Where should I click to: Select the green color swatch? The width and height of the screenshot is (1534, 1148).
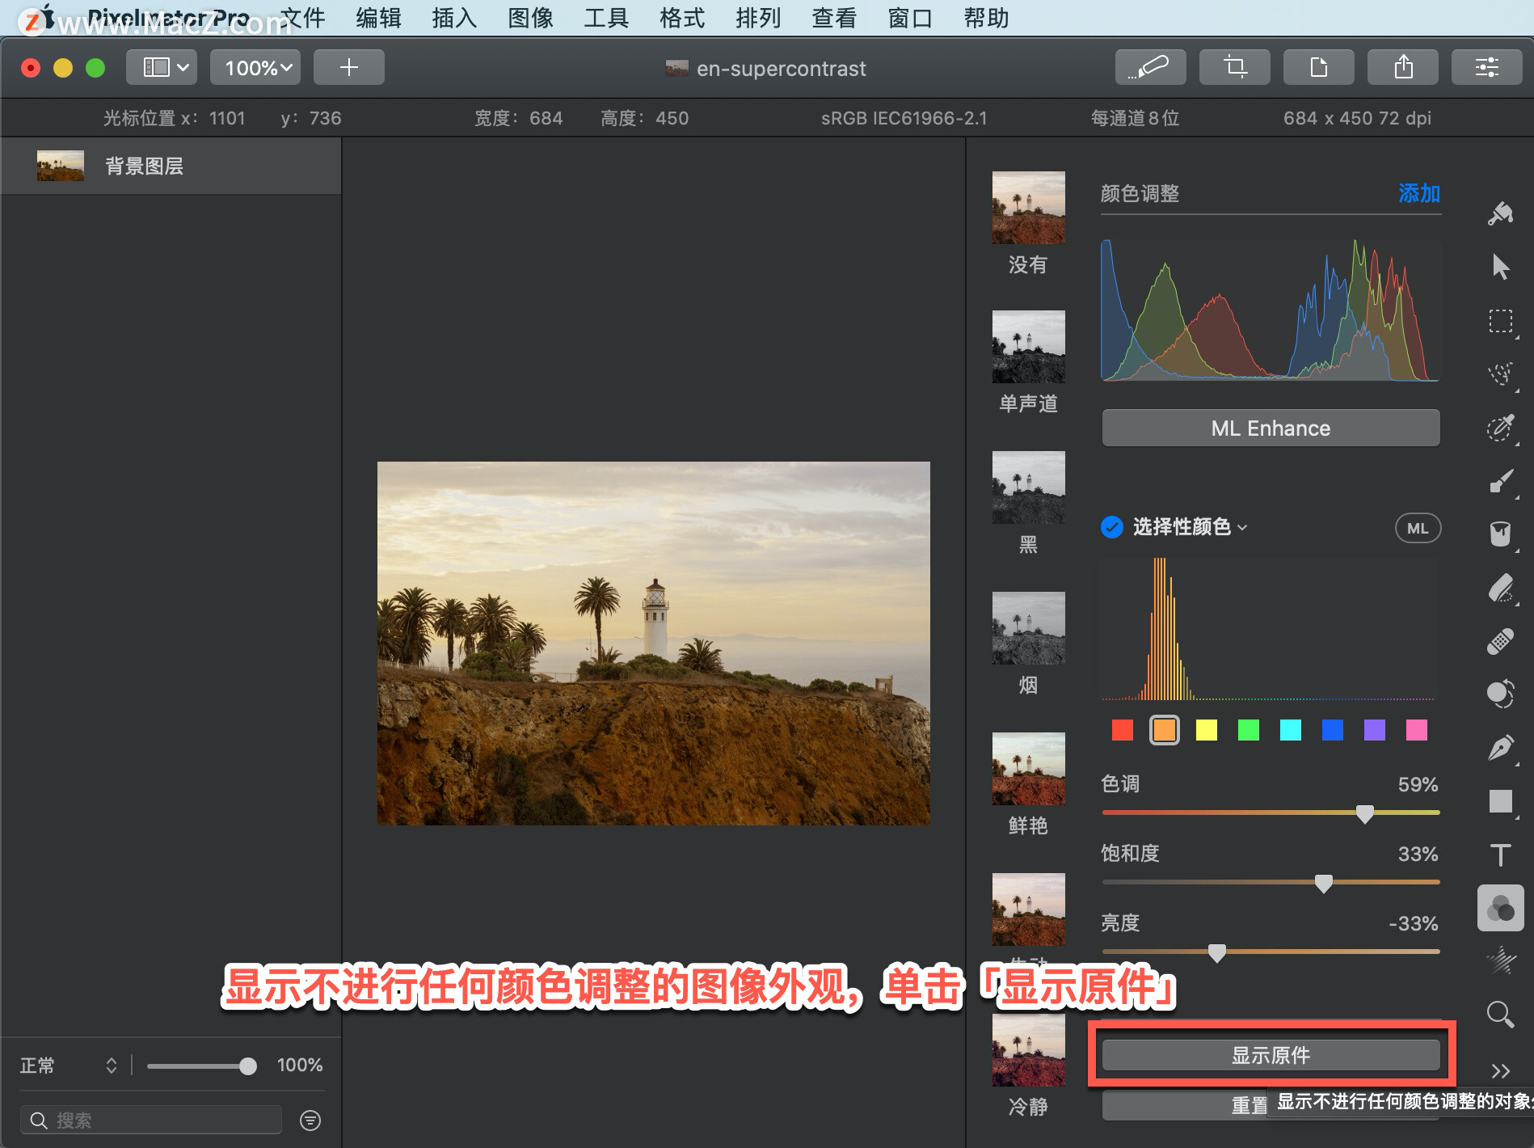coord(1249,730)
